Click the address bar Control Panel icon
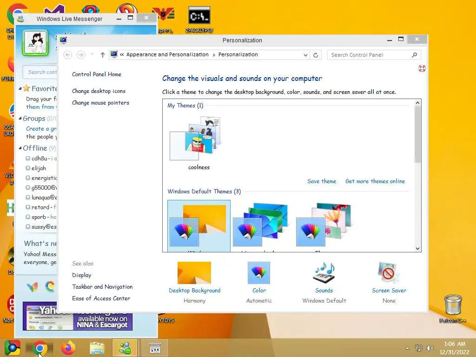The width and height of the screenshot is (476, 357). click(114, 55)
